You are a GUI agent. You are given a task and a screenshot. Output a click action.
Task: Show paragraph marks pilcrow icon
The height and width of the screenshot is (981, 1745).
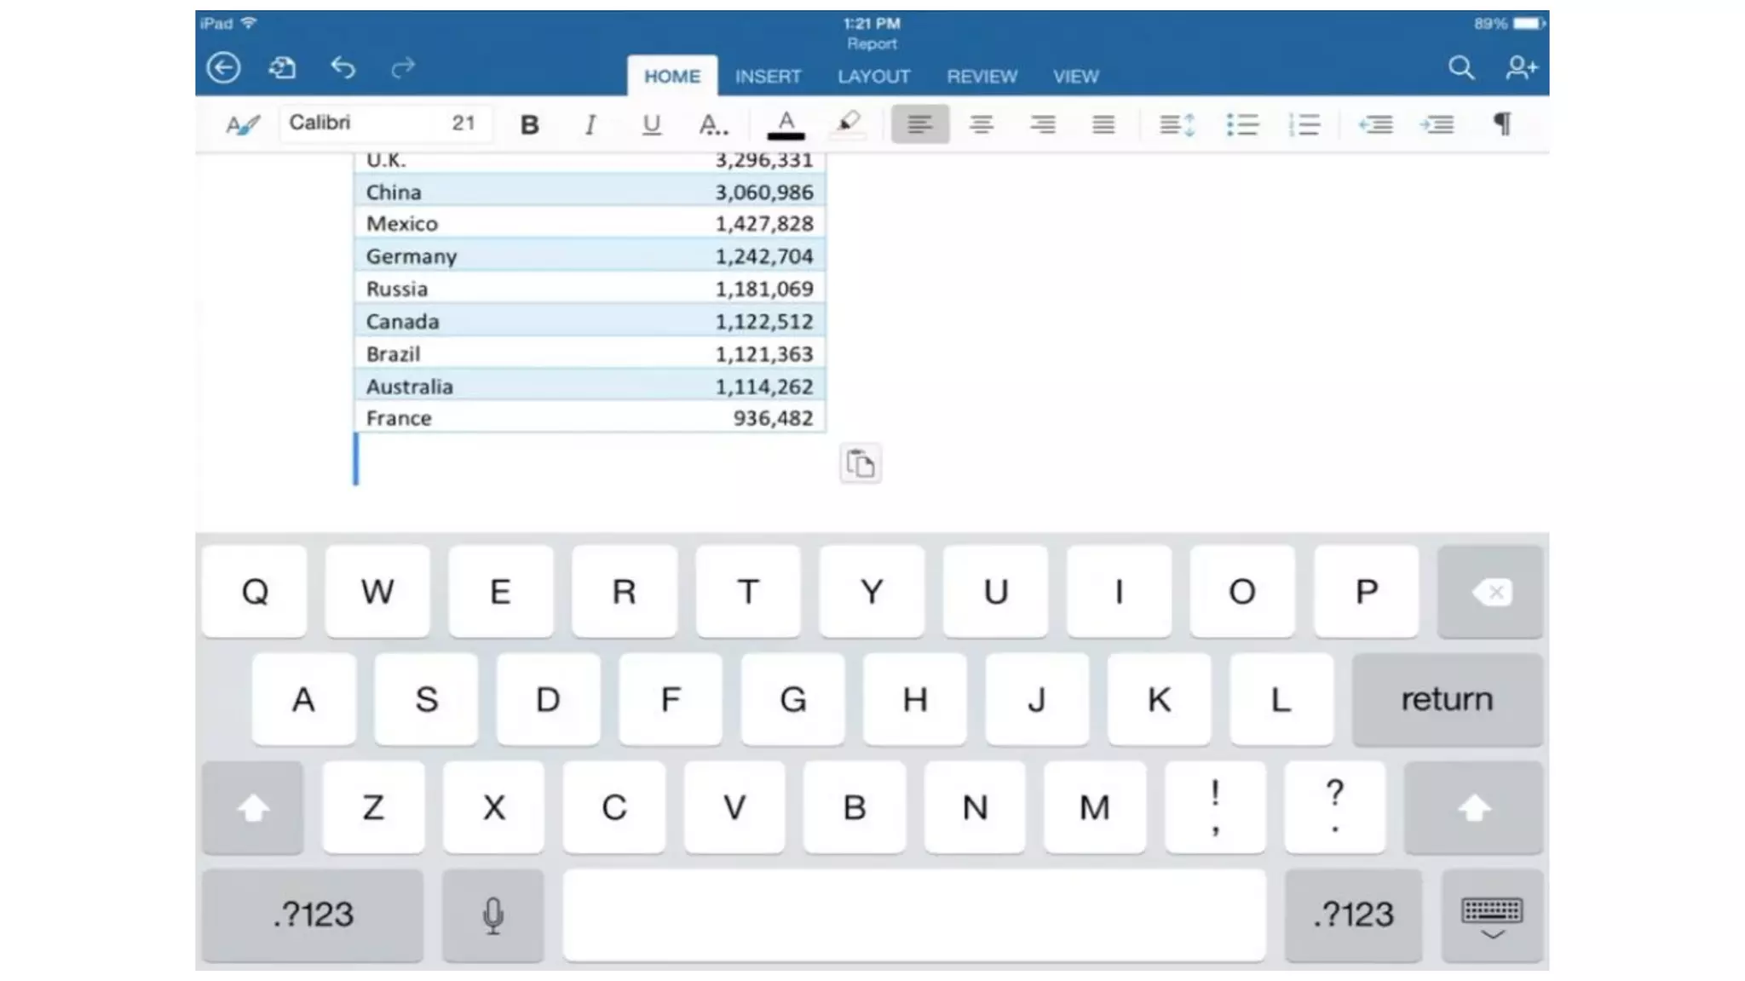point(1502,124)
